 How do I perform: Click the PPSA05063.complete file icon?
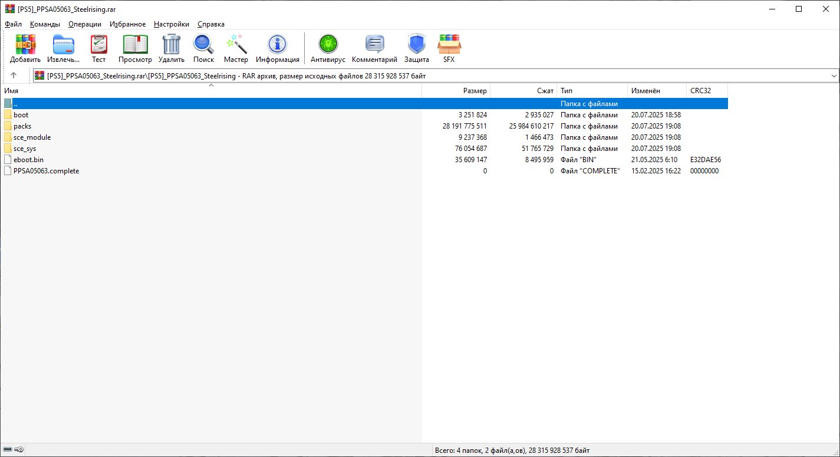point(8,171)
